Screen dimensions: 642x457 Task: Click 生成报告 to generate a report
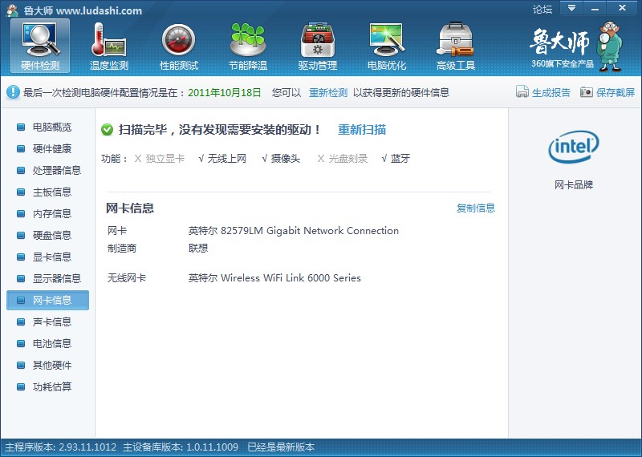pos(543,92)
